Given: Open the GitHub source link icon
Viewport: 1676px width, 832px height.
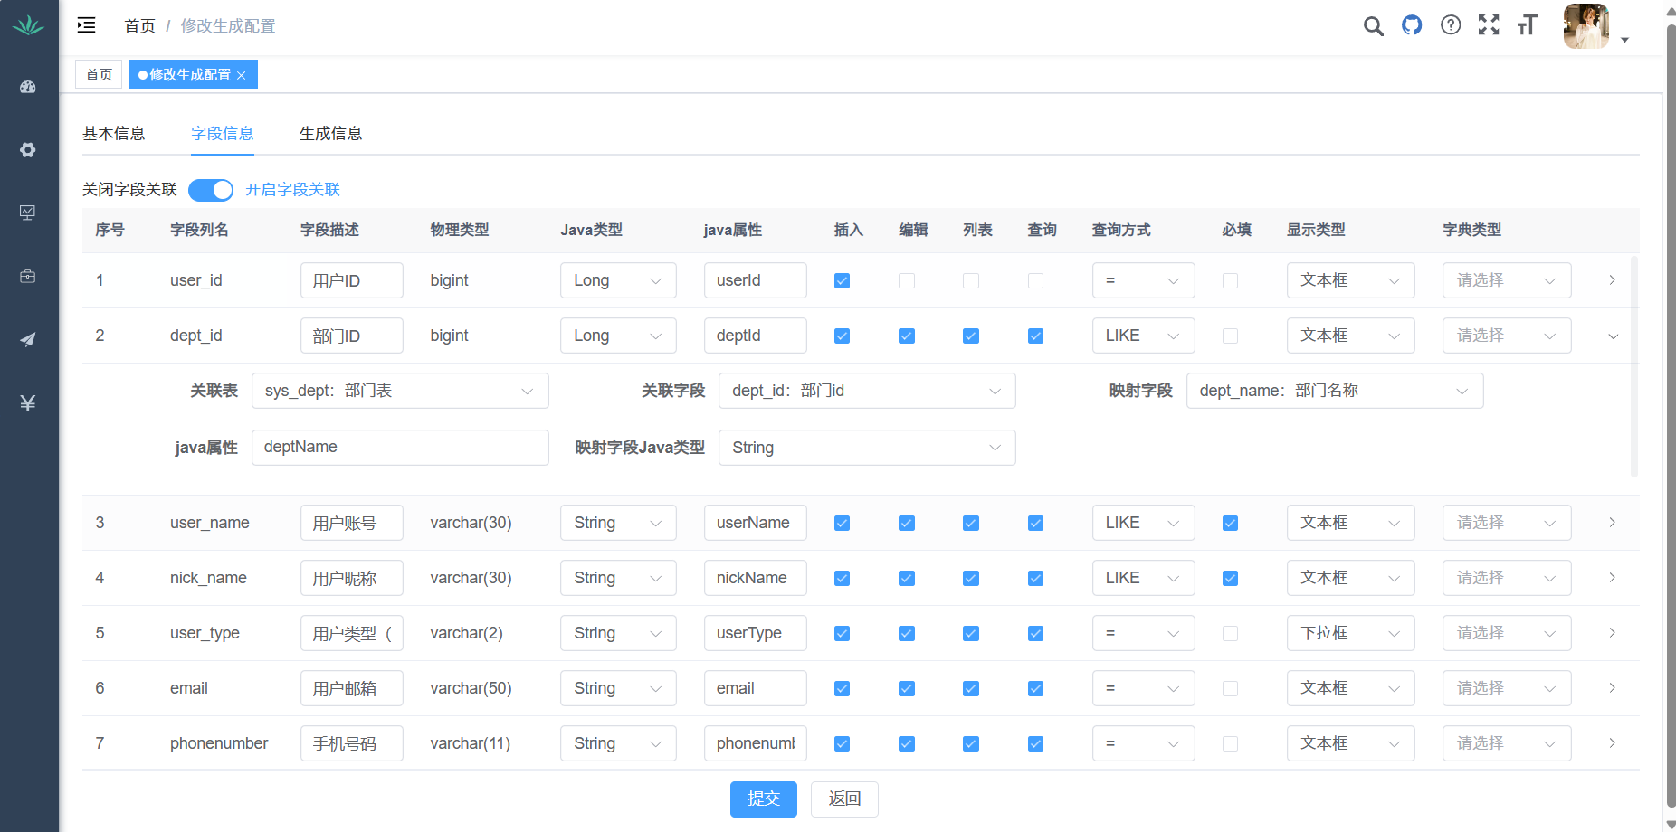Looking at the screenshot, I should click(x=1412, y=25).
